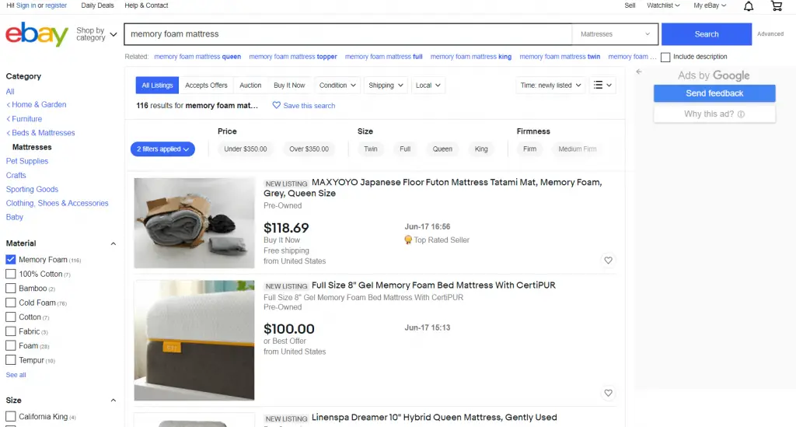
Task: Check the Tempur material filter
Action: (x=11, y=360)
